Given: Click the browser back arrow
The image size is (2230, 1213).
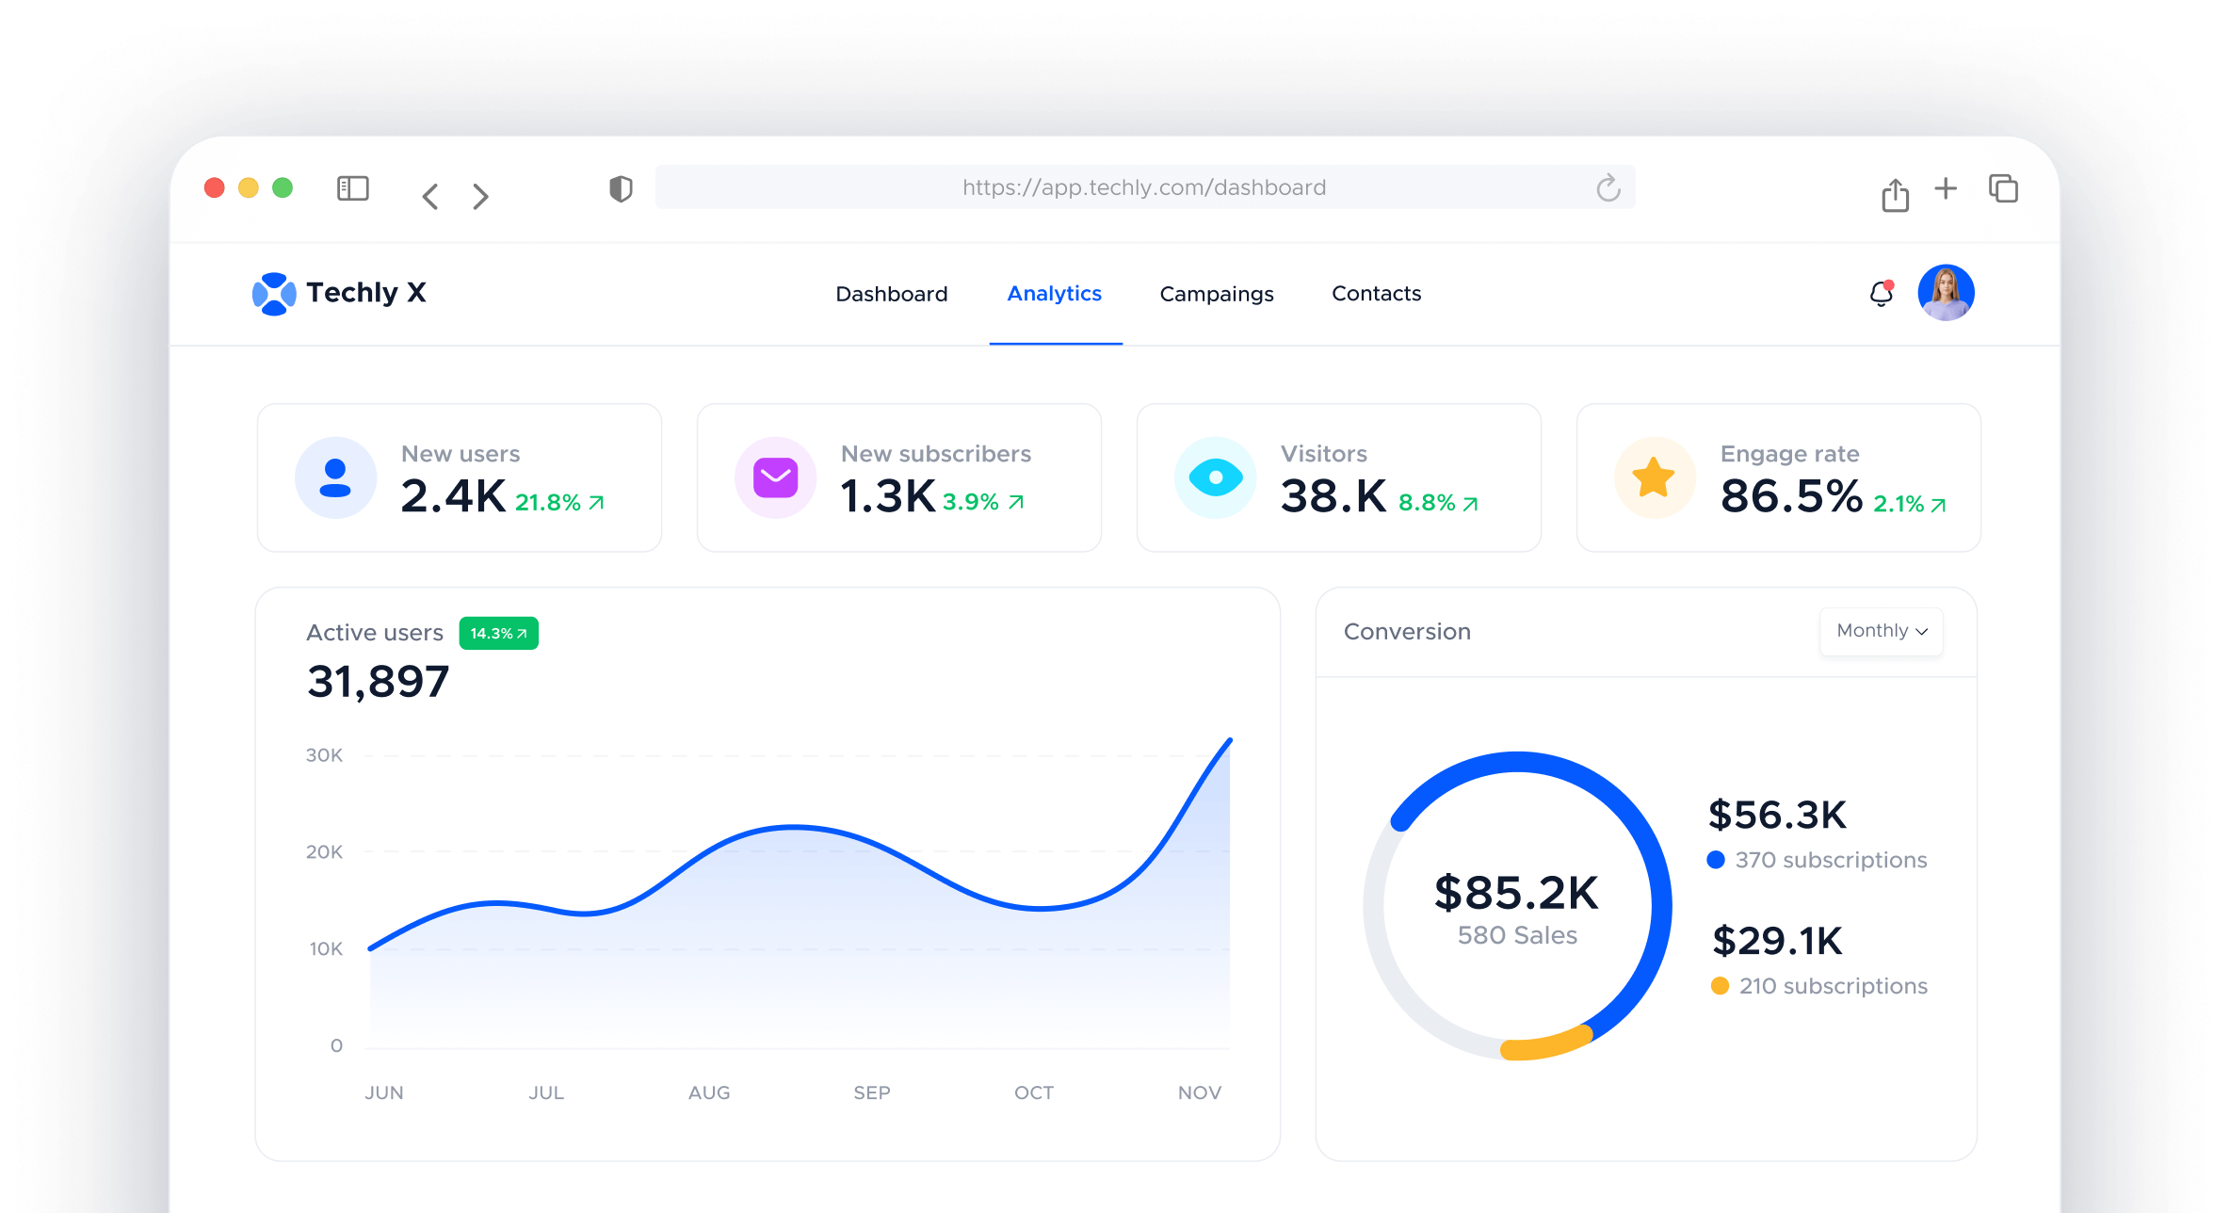Looking at the screenshot, I should 429,196.
